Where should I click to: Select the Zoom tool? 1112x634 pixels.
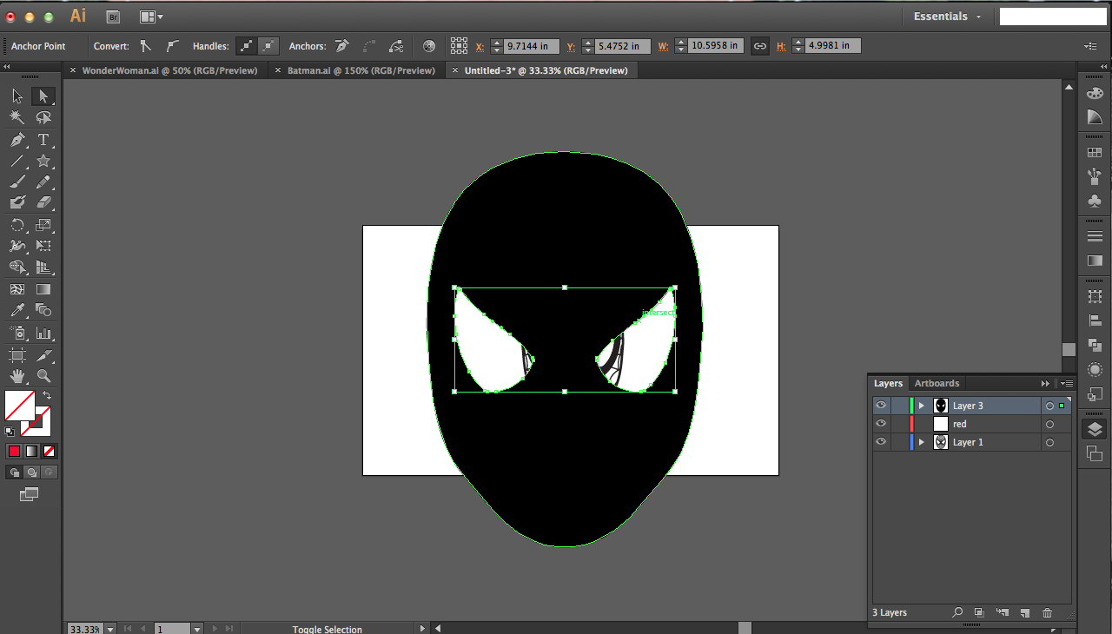(x=43, y=376)
